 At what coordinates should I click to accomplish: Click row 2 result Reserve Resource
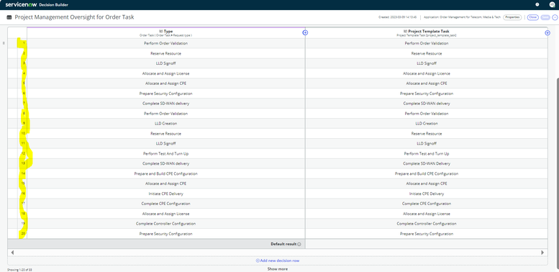[427, 53]
